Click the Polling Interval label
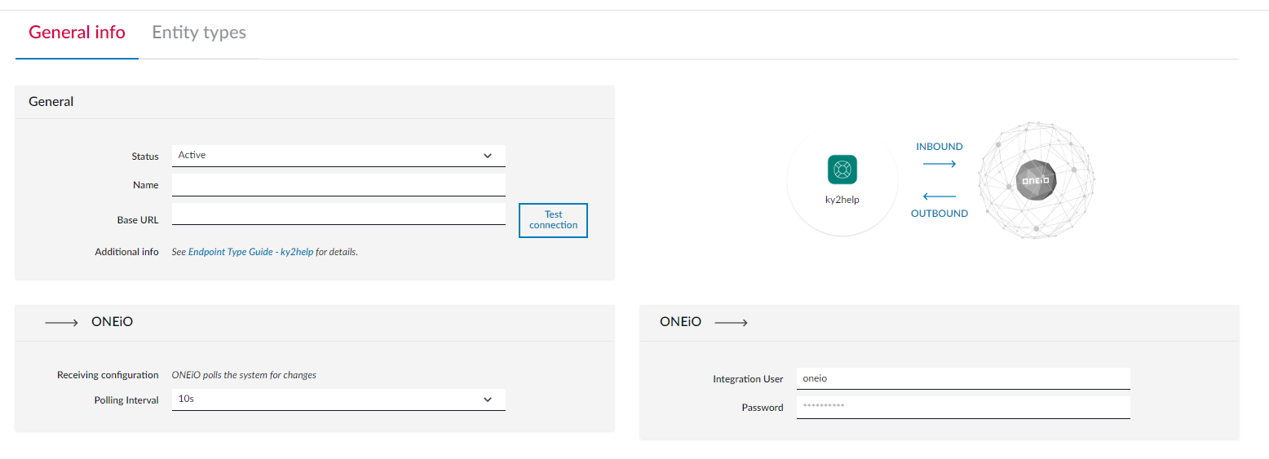The height and width of the screenshot is (459, 1269). (x=126, y=400)
